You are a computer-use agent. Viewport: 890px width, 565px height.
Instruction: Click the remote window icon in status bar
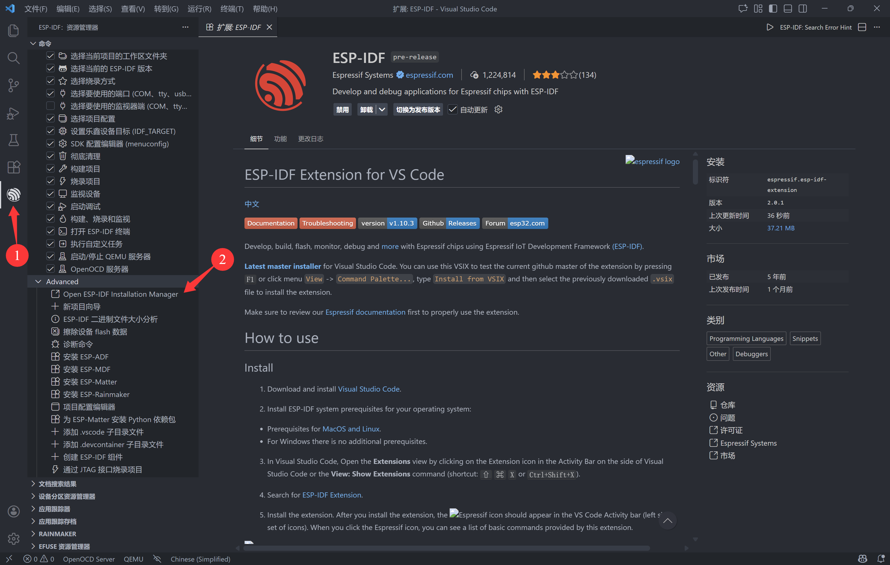(x=9, y=559)
